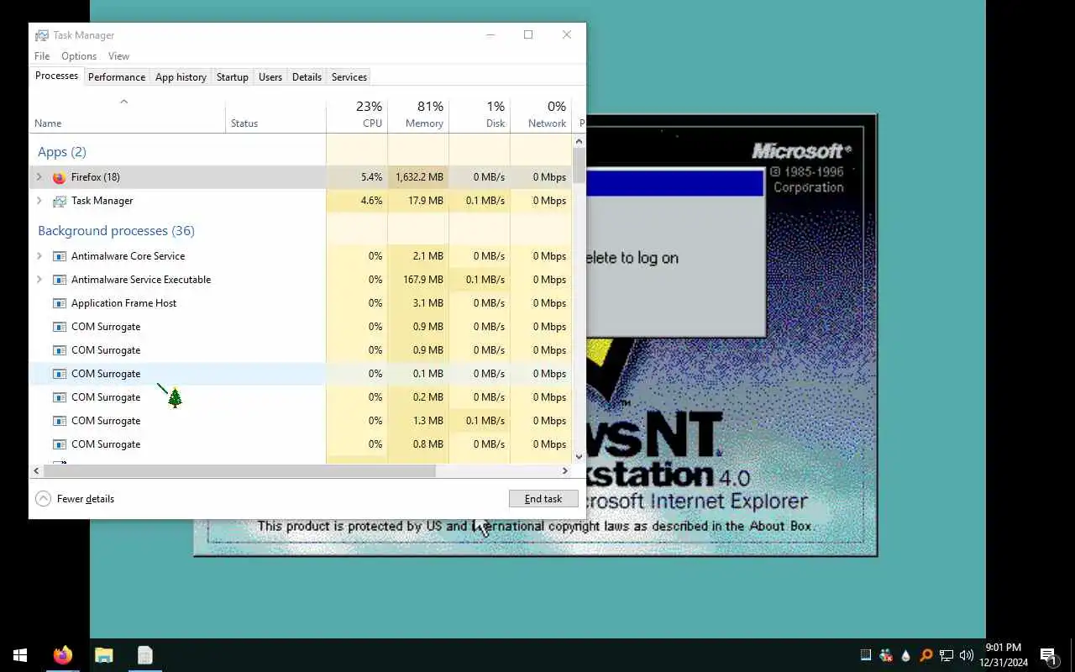
Task: Switch to the Startup tab
Action: point(233,76)
